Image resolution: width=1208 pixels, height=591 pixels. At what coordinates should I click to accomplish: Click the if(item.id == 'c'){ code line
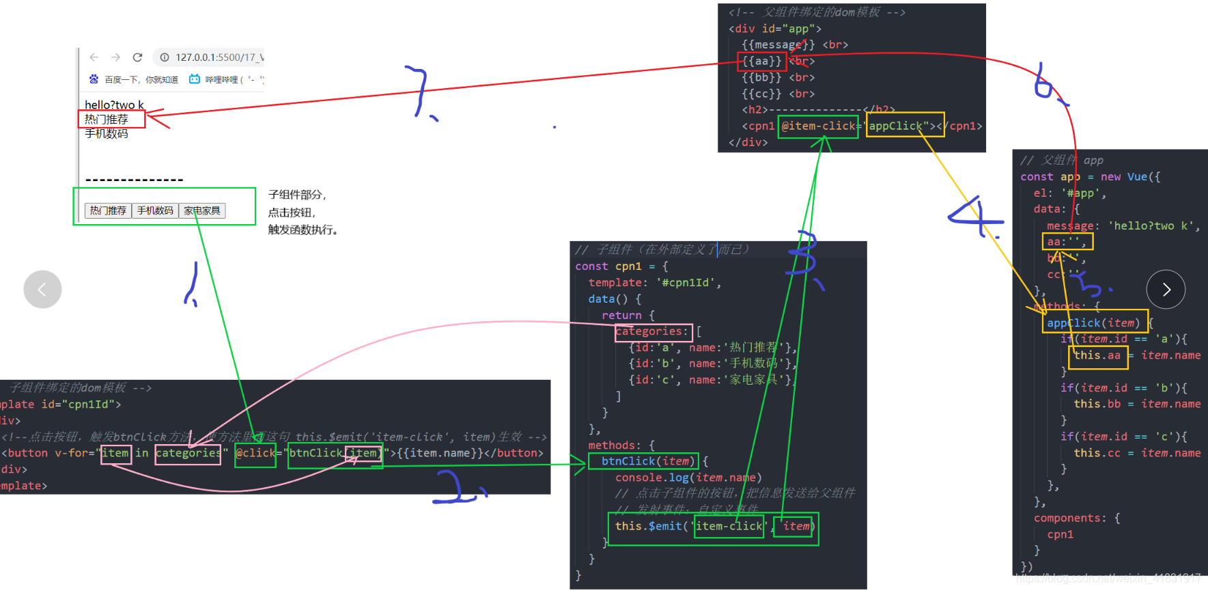pyautogui.click(x=1124, y=437)
